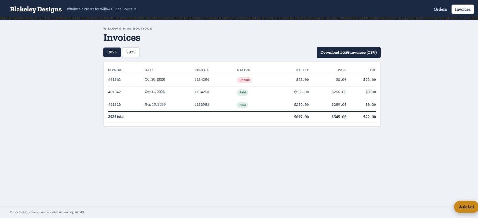Select the Status column header
The height and width of the screenshot is (218, 478).
(243, 70)
